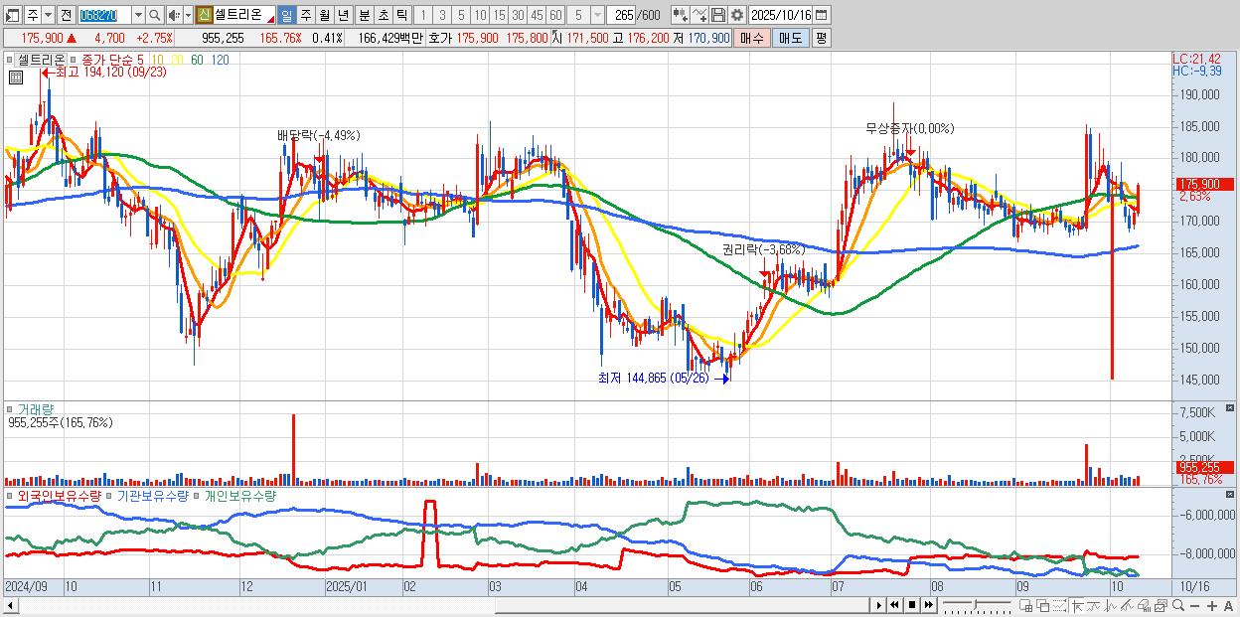Screen dimensions: 1240x617
Task: Choose the 10 interval button
Action: click(480, 15)
